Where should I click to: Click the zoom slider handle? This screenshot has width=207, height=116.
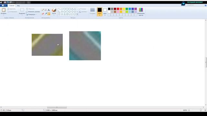[201, 110]
